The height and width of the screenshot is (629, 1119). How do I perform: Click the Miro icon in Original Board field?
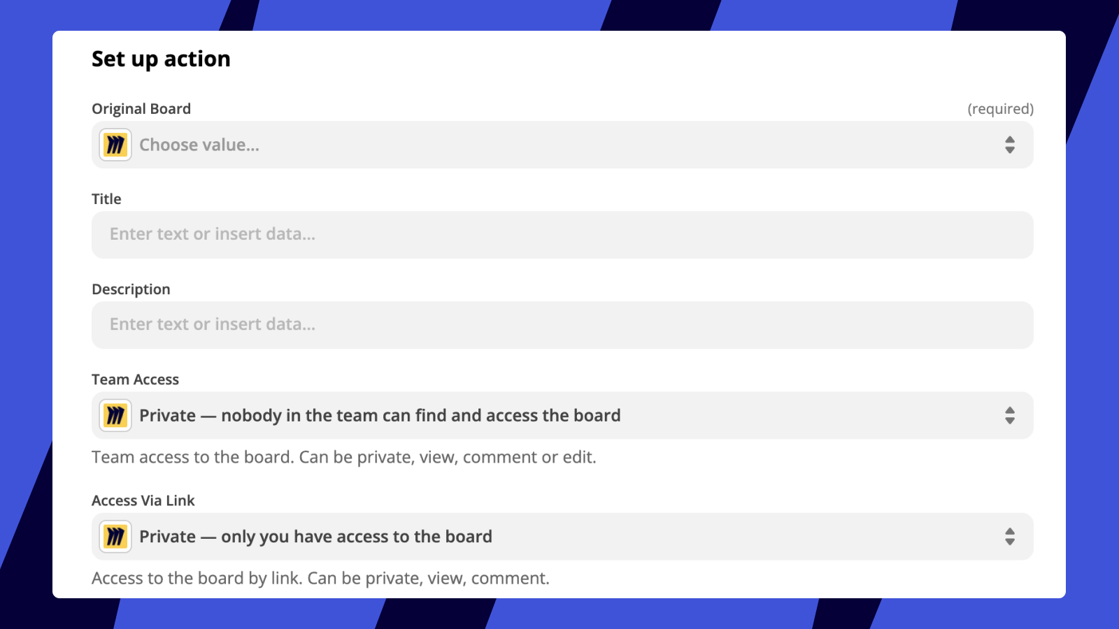point(115,145)
